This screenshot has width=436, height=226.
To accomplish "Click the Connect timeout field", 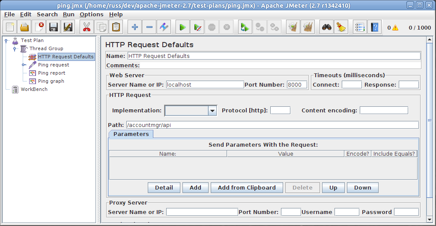I will pyautogui.click(x=352, y=84).
